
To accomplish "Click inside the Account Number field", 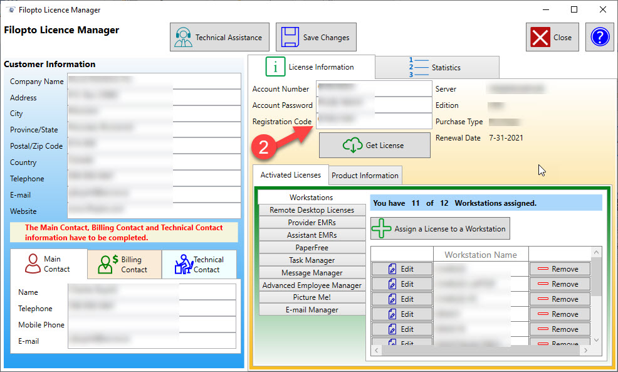I will 374,88.
